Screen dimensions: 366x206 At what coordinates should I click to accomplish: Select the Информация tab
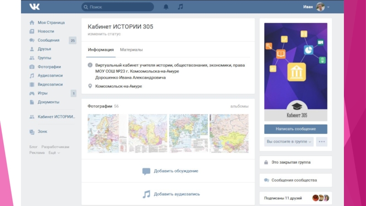[x=101, y=49]
